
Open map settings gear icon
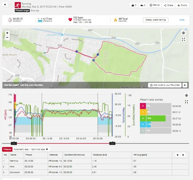(x=184, y=33)
